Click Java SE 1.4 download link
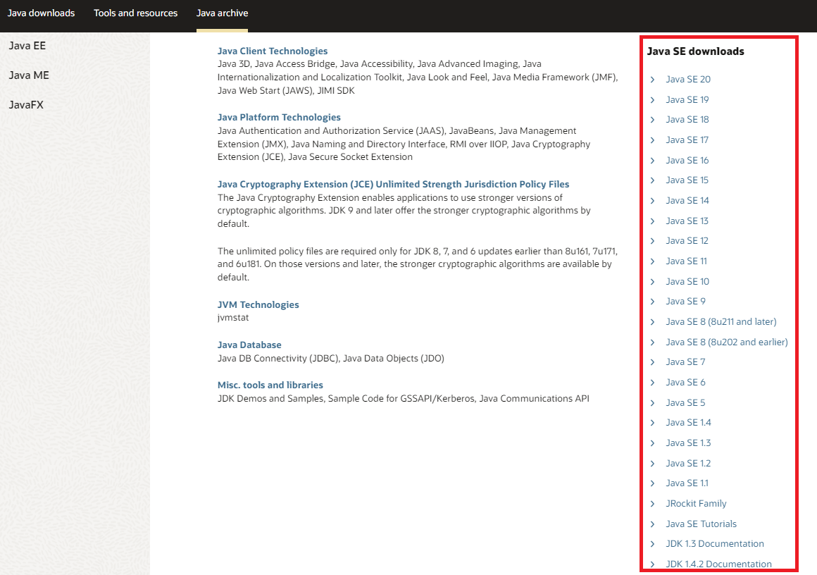 point(688,422)
